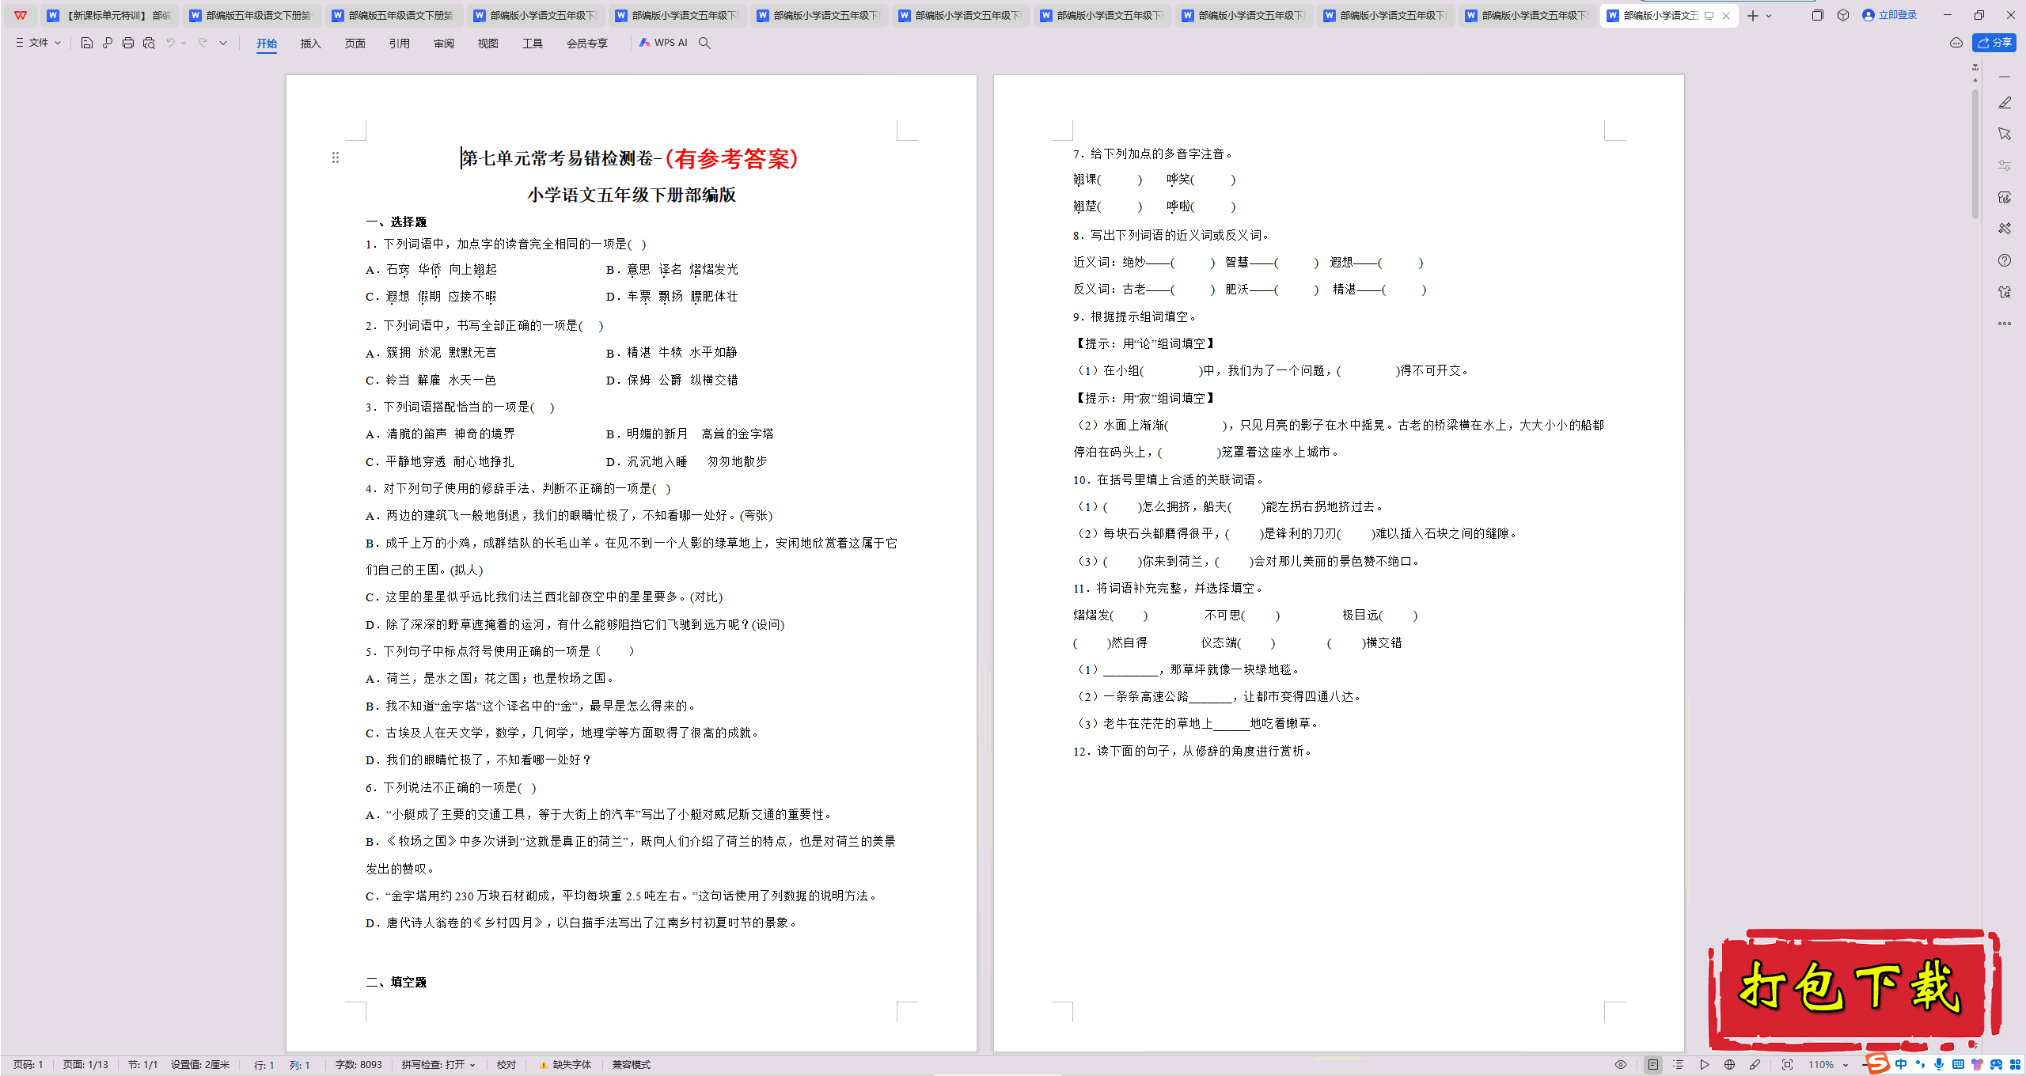Click 页面: 1/13 page indicator
Image resolution: width=2026 pixels, height=1076 pixels.
coord(85,1065)
